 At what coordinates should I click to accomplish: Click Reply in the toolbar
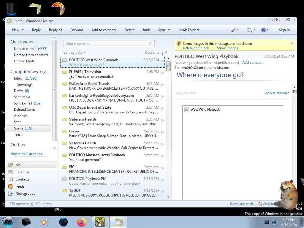click(x=36, y=30)
